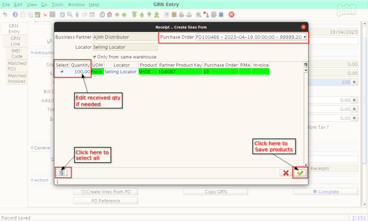368x221 pixels.
Task: Open the View menu
Action: coord(32,4)
